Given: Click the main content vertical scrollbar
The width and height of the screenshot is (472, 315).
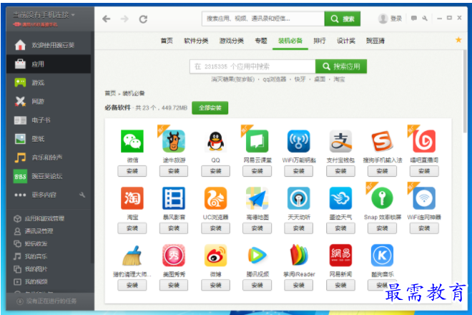Looking at the screenshot, I should tap(465, 90).
